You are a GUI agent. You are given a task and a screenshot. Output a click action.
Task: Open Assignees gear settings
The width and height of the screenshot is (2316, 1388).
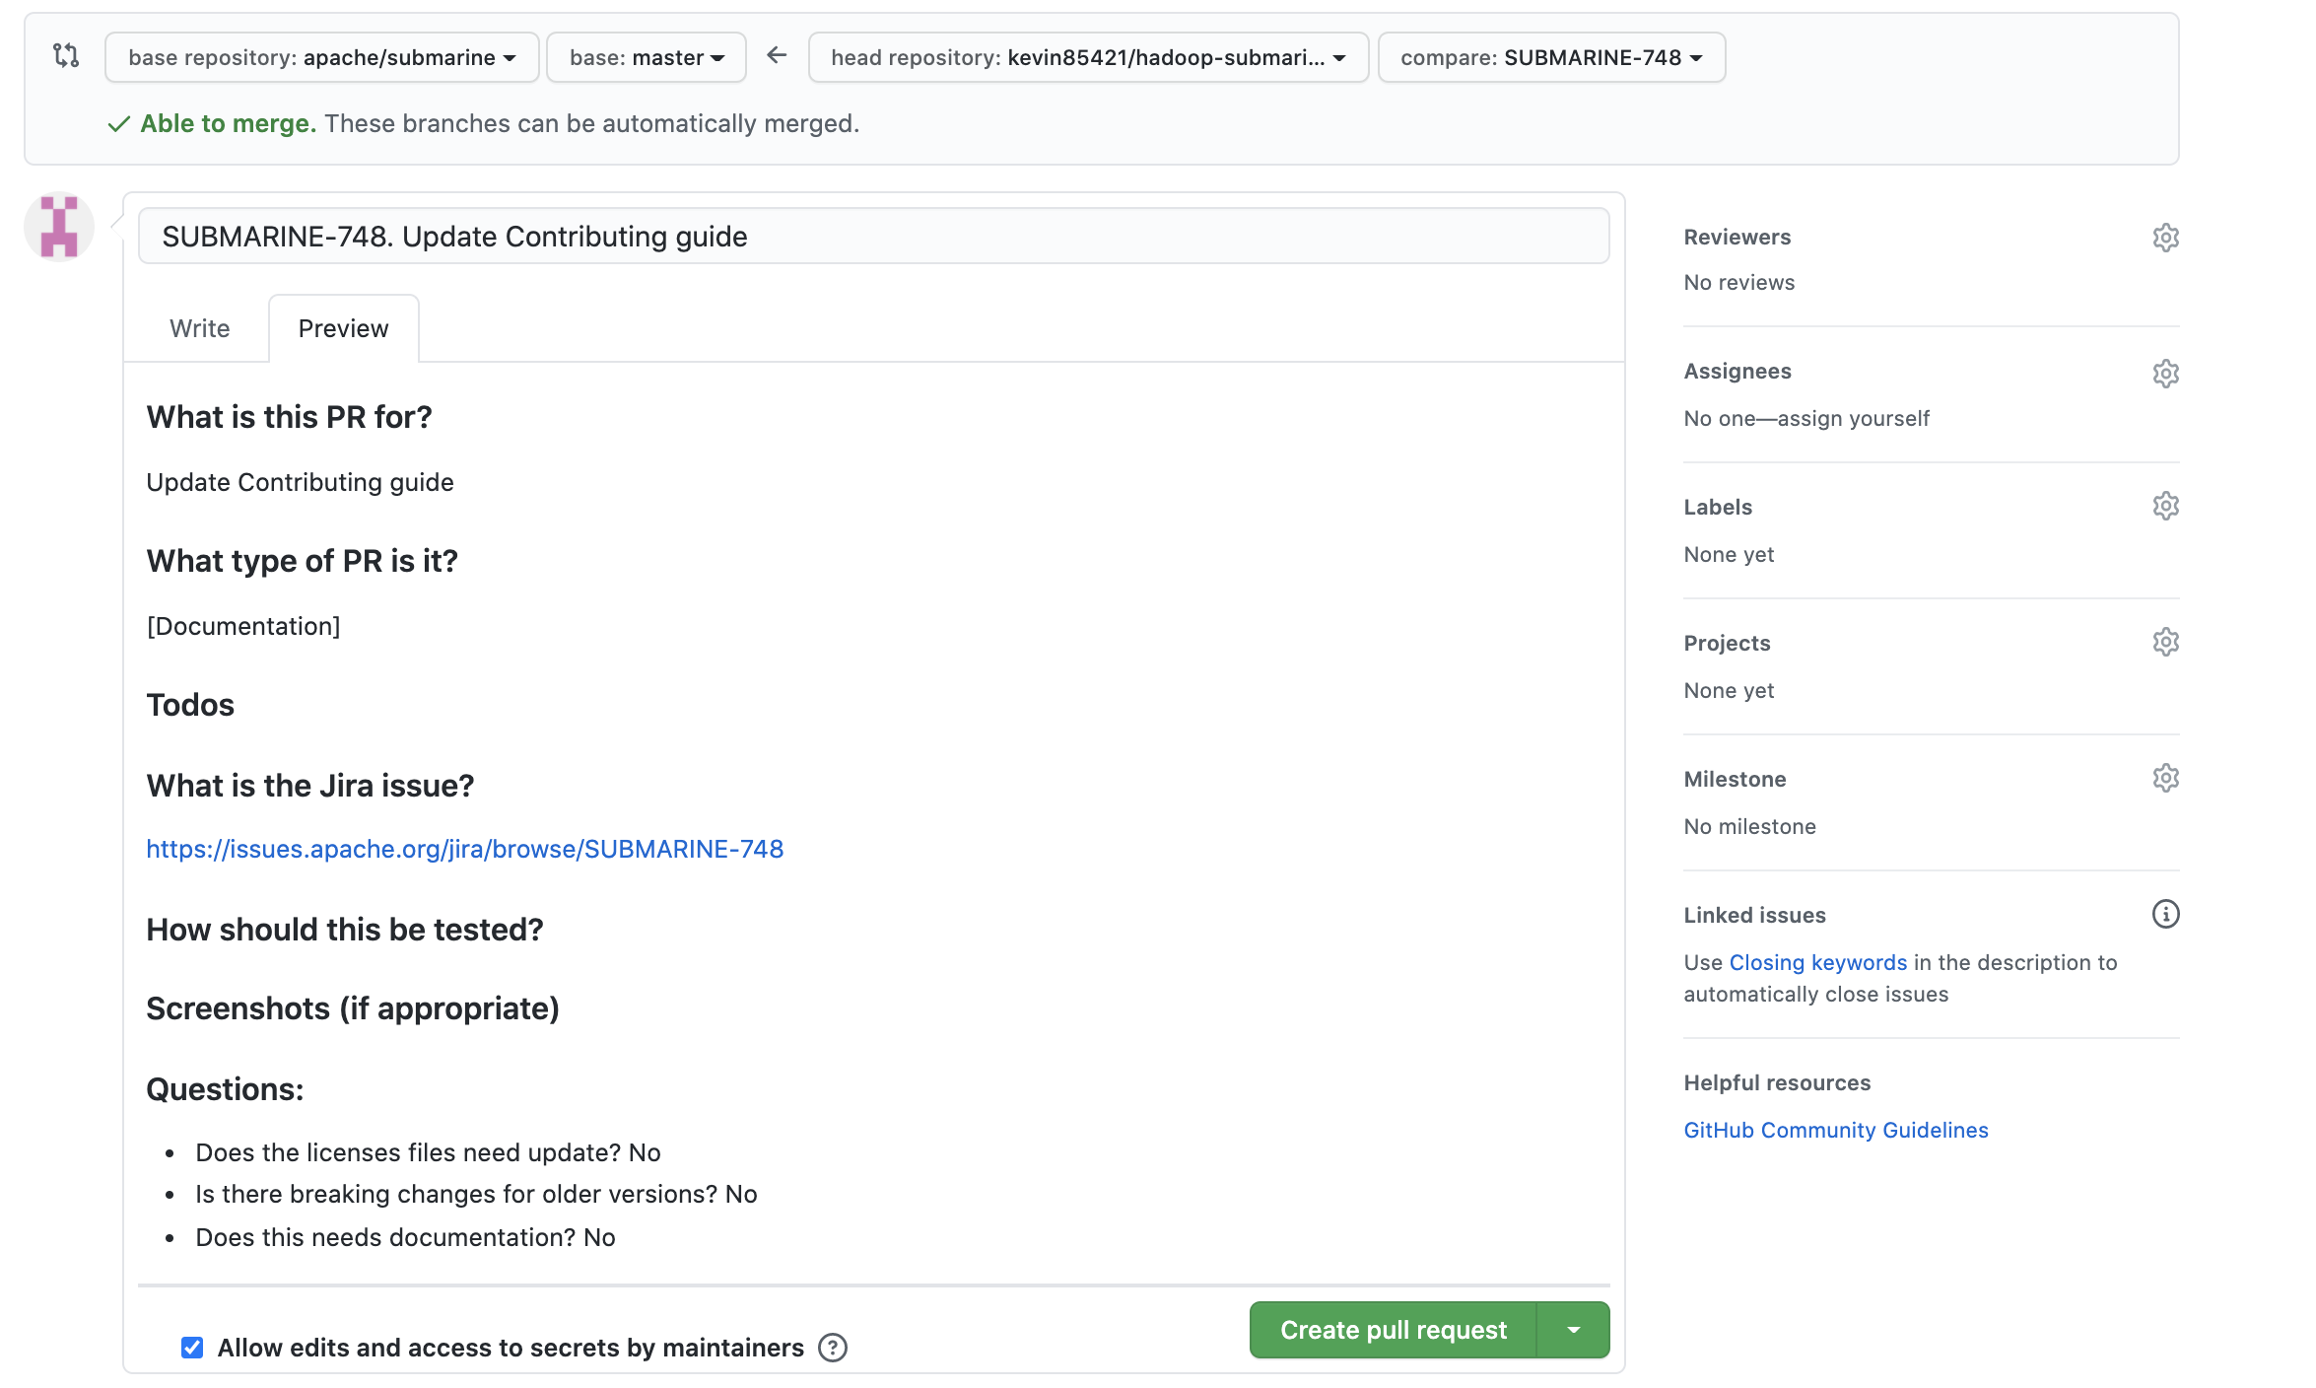(2165, 374)
